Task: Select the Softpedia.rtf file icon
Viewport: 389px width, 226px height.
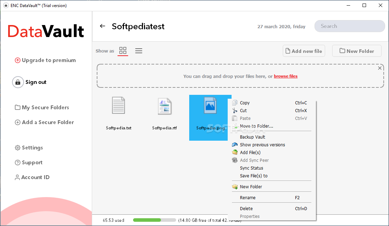Action: pos(164,106)
